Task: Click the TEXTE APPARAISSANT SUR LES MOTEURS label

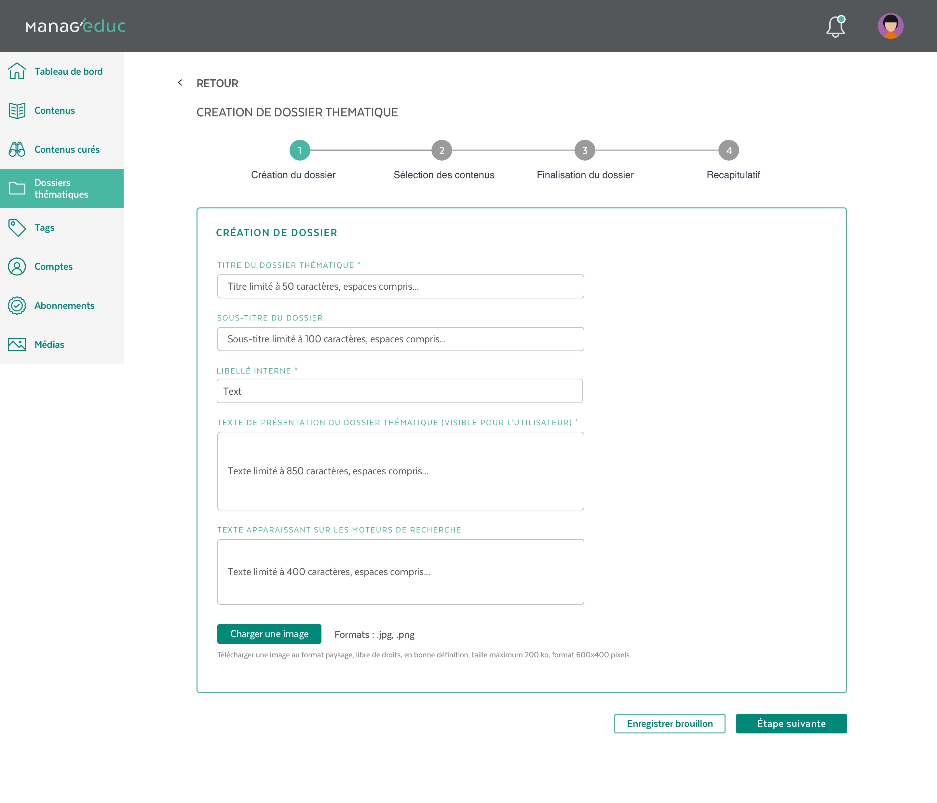Action: (339, 530)
